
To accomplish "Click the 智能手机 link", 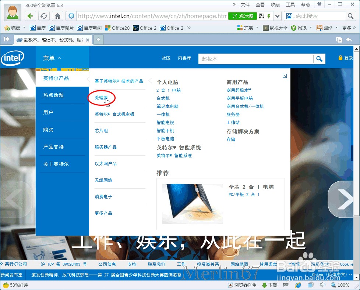I will (165, 131).
